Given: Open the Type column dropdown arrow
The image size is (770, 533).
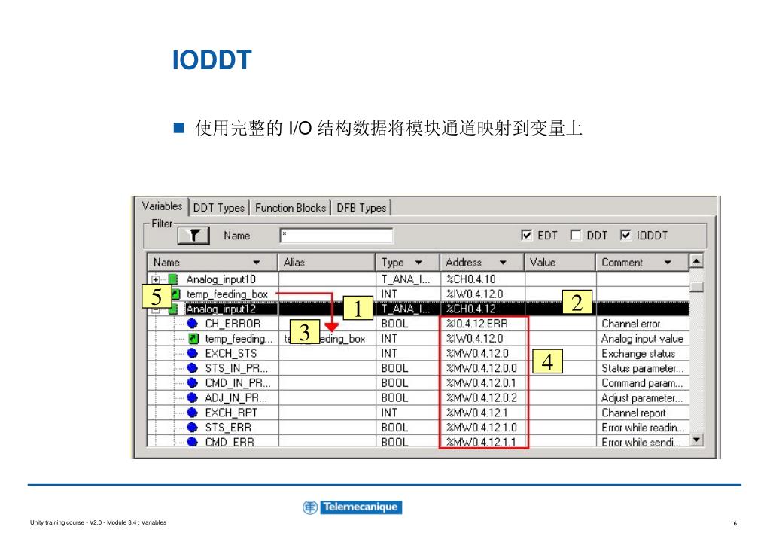Looking at the screenshot, I should (x=418, y=263).
